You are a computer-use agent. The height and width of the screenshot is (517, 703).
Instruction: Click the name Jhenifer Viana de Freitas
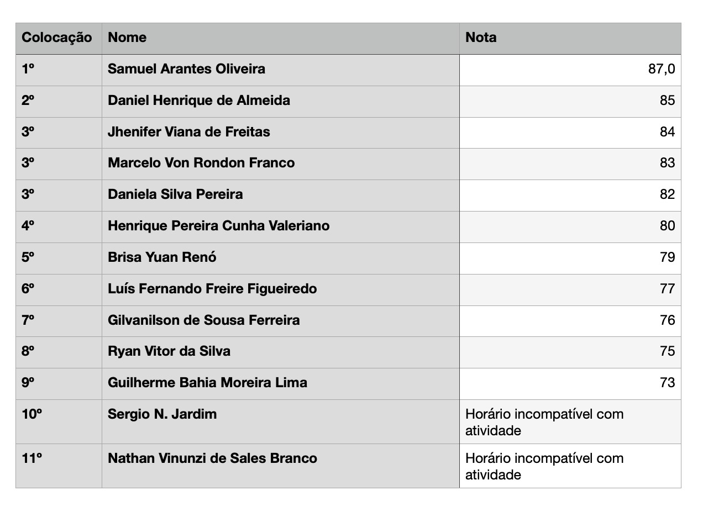188,132
